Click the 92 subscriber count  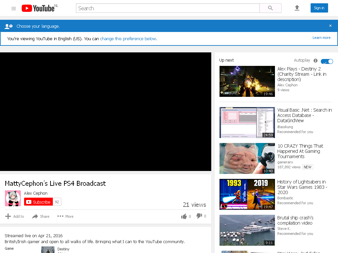point(57,202)
